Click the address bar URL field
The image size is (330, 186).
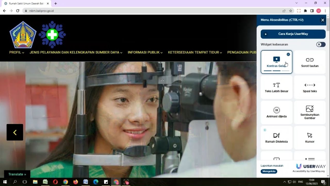(x=152, y=11)
